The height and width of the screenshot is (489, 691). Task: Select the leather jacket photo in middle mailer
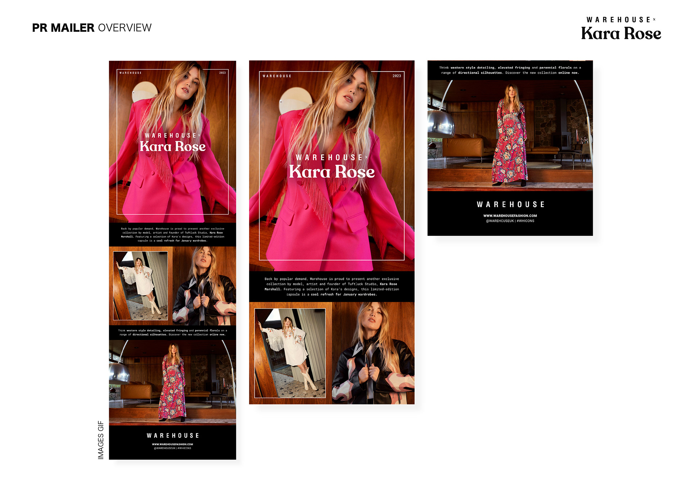pyautogui.click(x=373, y=353)
